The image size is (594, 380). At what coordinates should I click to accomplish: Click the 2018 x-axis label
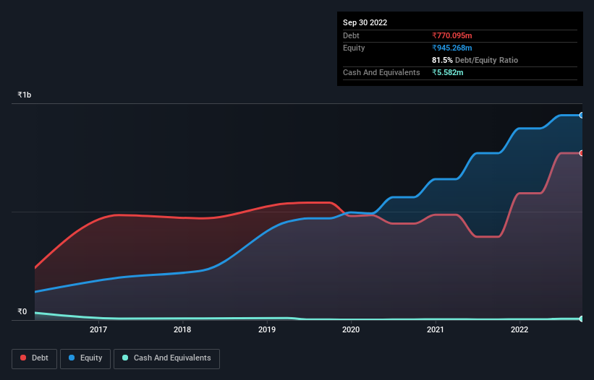click(182, 329)
